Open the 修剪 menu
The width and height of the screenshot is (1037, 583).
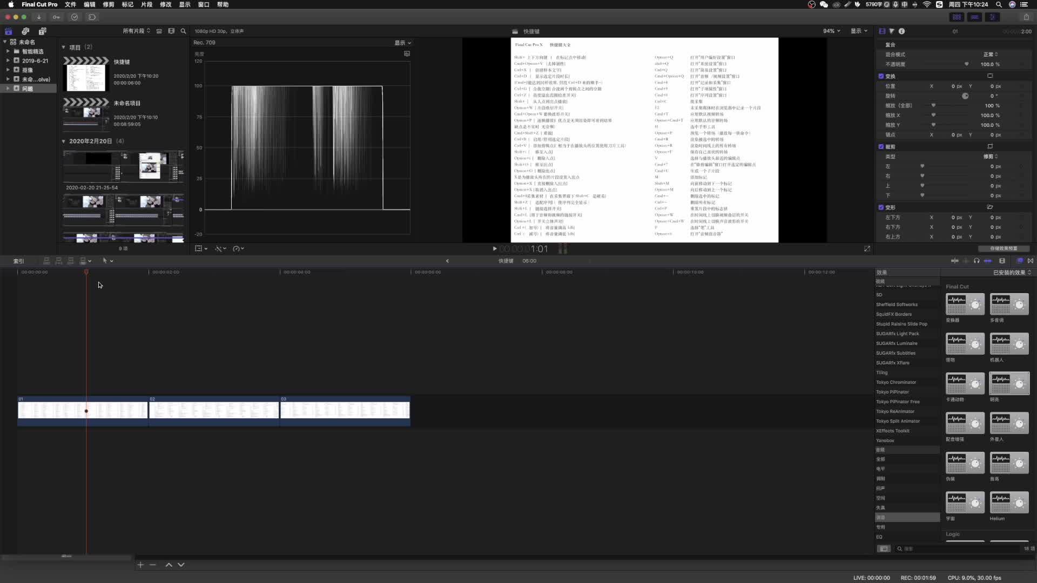point(109,4)
